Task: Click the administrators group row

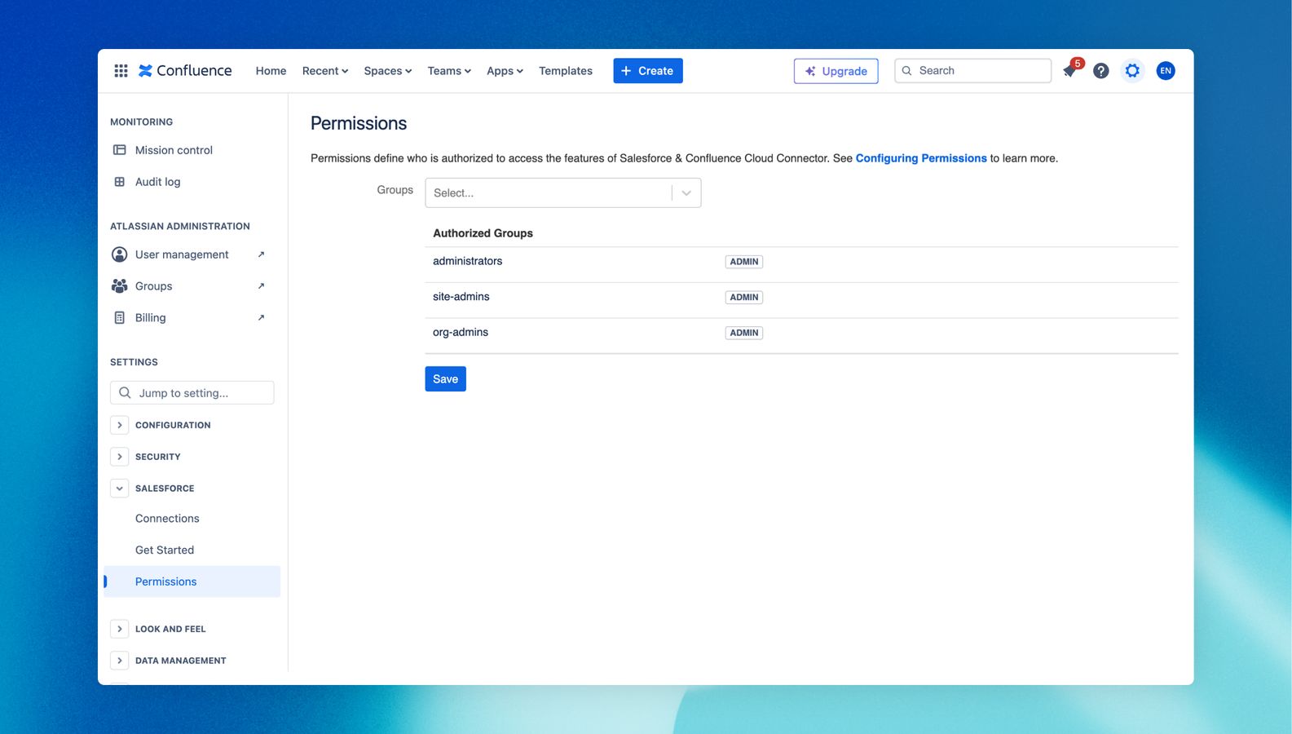Action: pyautogui.click(x=801, y=264)
